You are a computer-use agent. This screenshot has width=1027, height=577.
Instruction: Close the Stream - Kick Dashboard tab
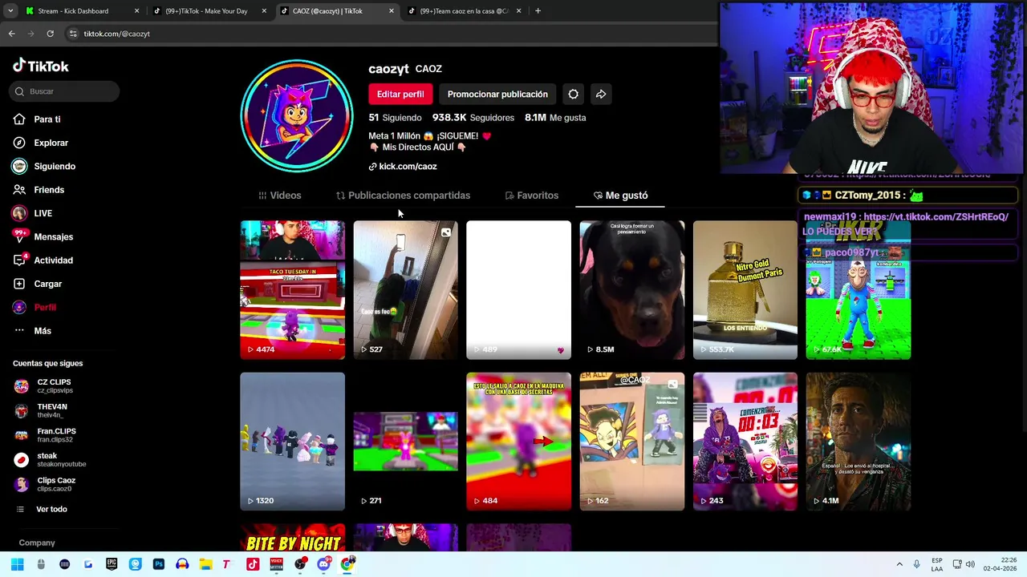(136, 11)
